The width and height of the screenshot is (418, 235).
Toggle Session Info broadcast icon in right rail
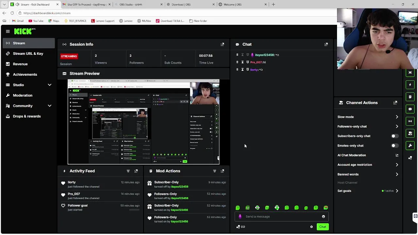410,121
